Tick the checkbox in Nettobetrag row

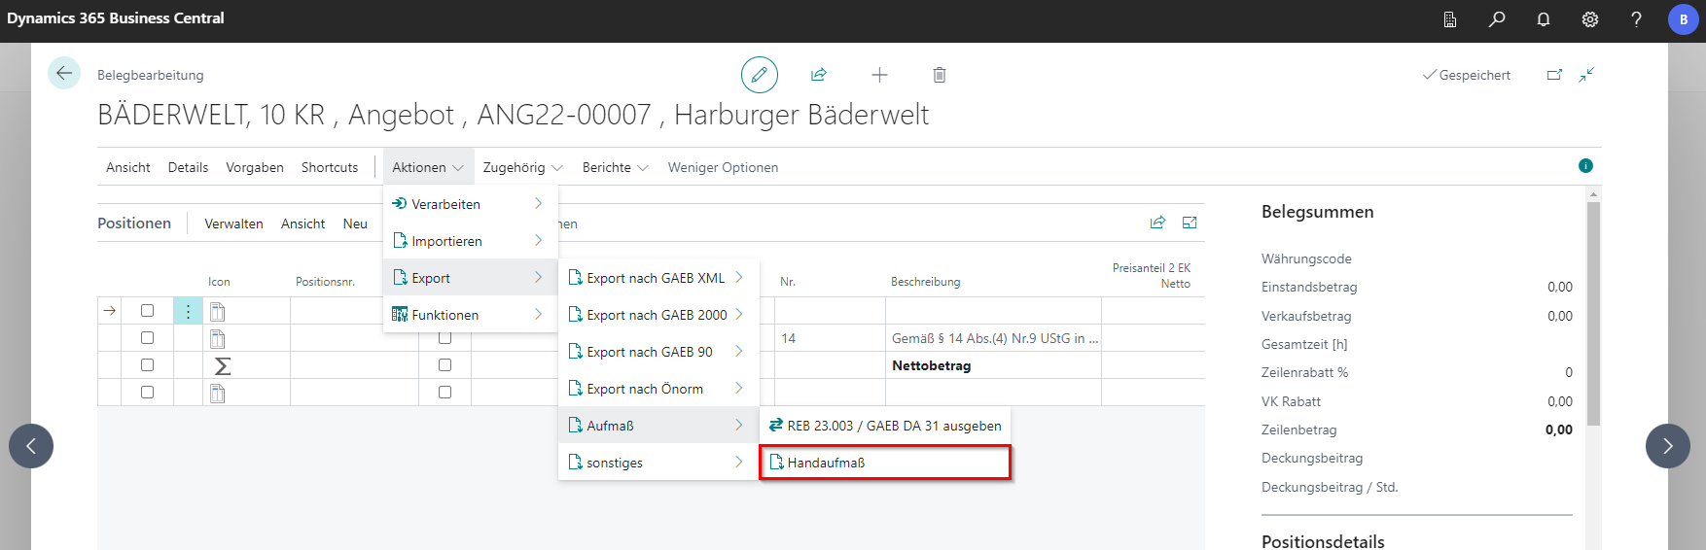pos(147,365)
